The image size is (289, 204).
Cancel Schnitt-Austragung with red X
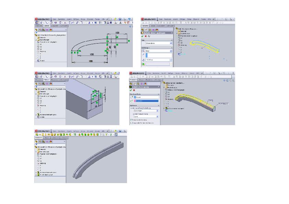(134, 90)
